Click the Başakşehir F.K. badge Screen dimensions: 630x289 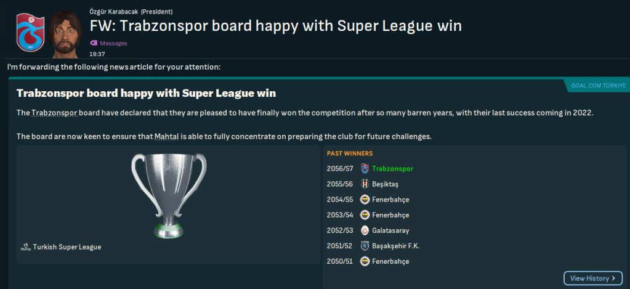[x=365, y=246]
